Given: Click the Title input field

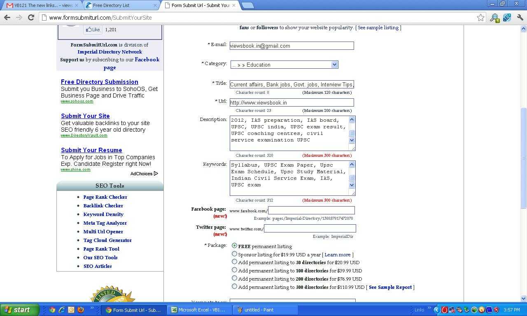Looking at the screenshot, I should pyautogui.click(x=291, y=84).
